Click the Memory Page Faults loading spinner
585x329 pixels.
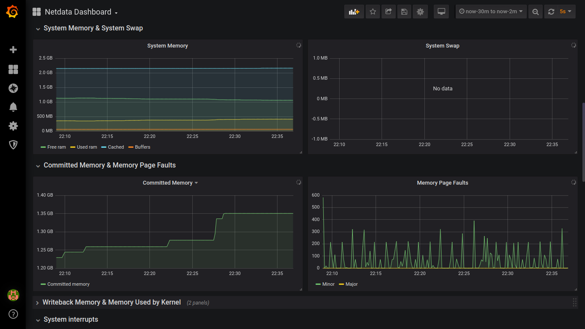pos(573,182)
